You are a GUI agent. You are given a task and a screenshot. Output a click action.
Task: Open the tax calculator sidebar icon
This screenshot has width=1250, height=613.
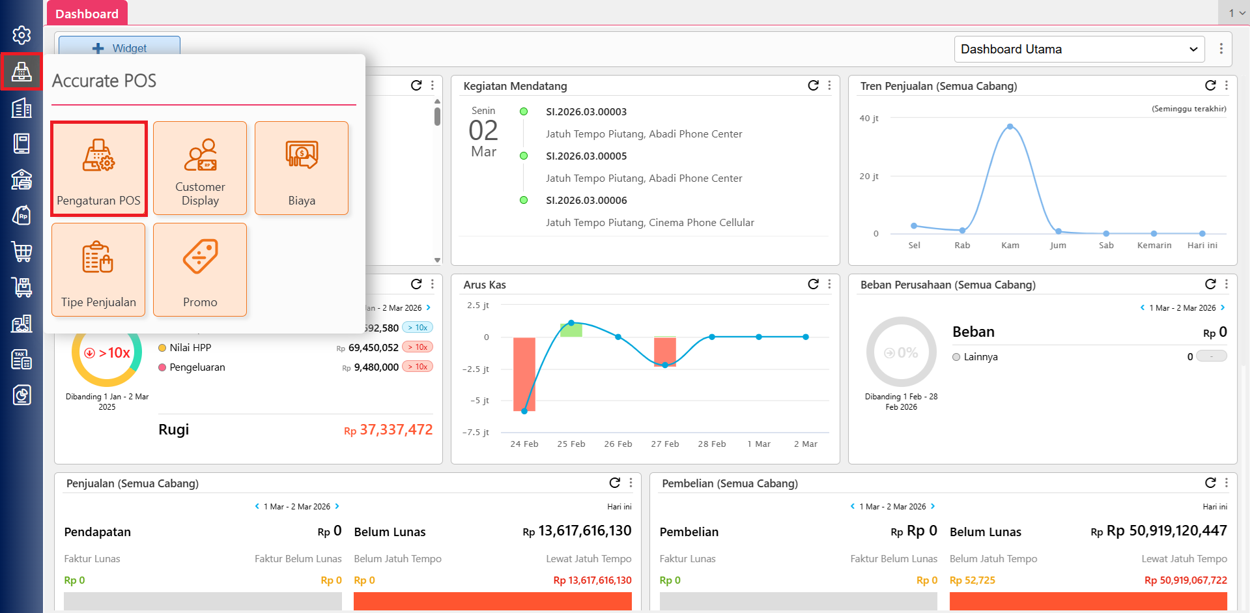point(21,359)
